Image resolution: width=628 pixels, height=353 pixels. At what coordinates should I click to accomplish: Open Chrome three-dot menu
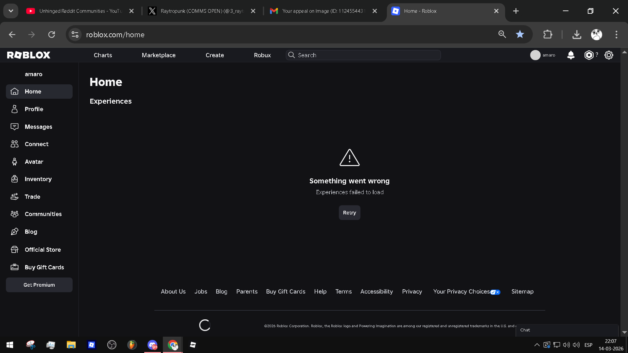click(616, 34)
